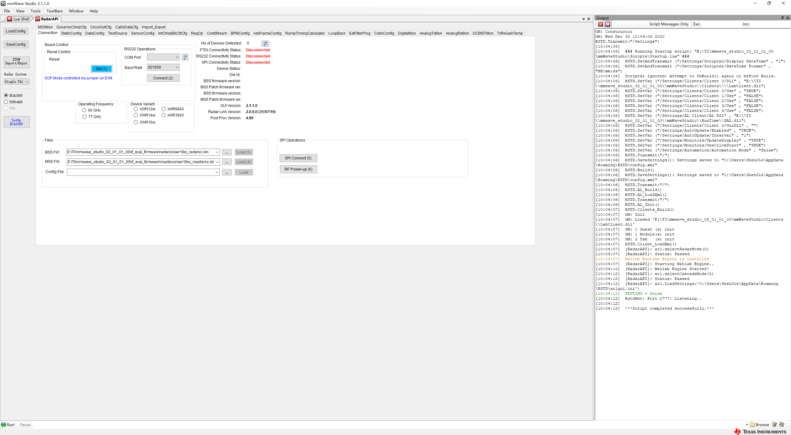Select the TSW1400 capture option
This screenshot has width=791, height=435.
click(x=6, y=102)
